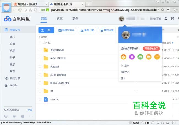Screen dimensions: 179x125
Task: Open the 更多 tab
Action: coord(75,18)
